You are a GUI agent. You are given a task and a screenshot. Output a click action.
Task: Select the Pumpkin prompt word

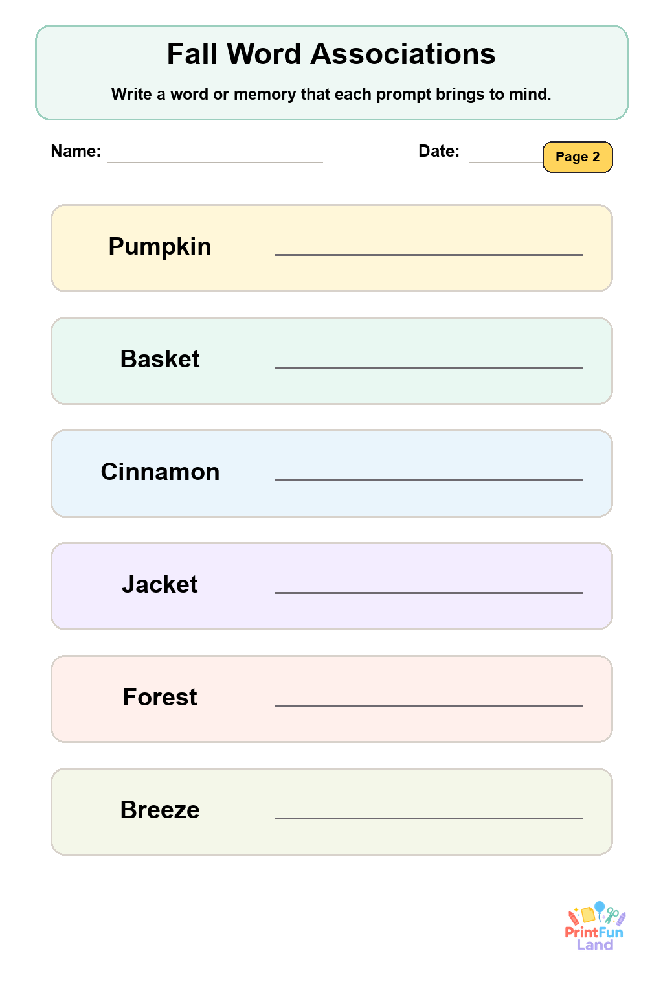[x=160, y=247]
